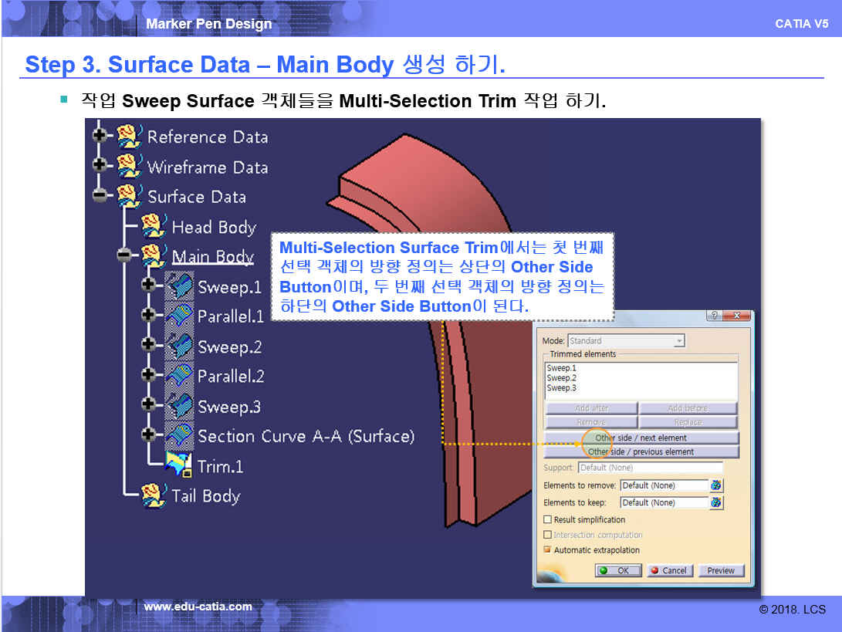Click the Sweep.1 surface icon in tree
Viewport: 842px width, 632px height.
[x=179, y=286]
